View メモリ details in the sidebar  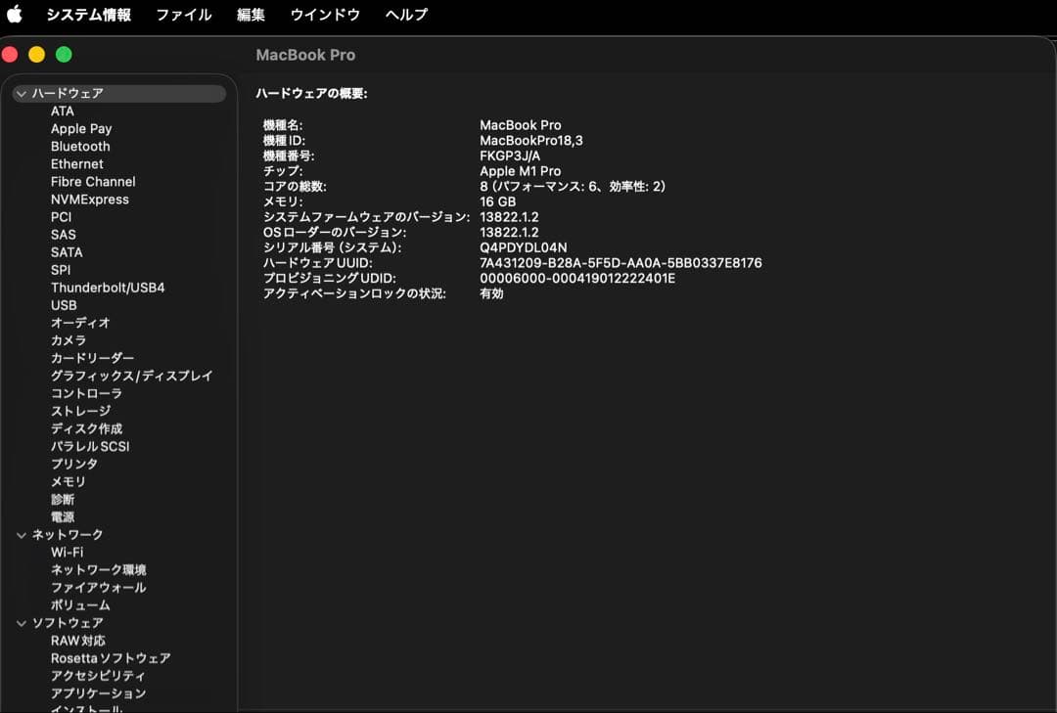click(x=68, y=481)
